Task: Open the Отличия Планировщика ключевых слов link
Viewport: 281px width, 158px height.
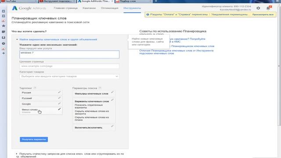Action: coord(177,52)
